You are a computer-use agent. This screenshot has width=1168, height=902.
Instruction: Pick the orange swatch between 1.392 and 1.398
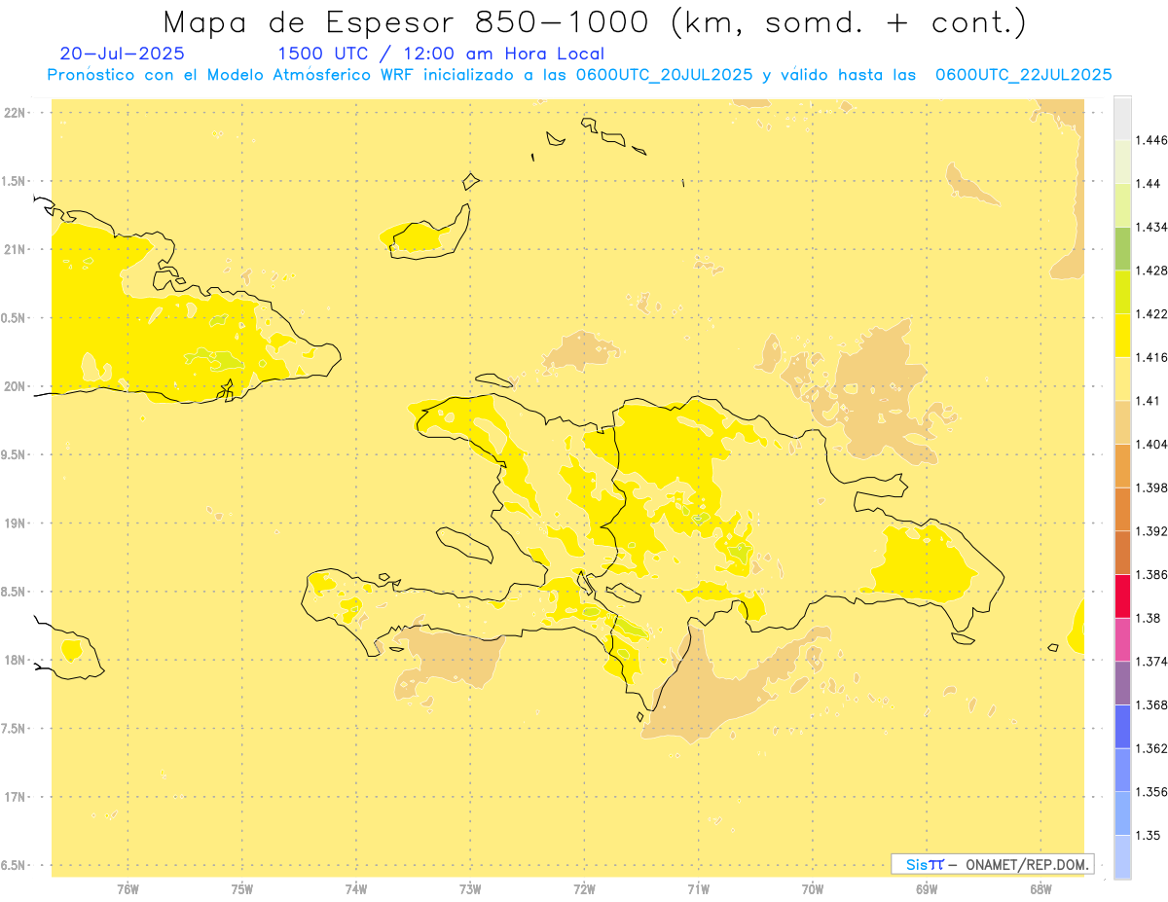[x=1122, y=509]
